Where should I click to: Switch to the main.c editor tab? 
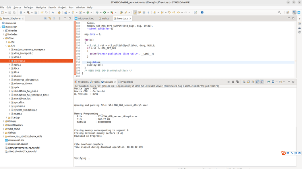(x=104, y=19)
